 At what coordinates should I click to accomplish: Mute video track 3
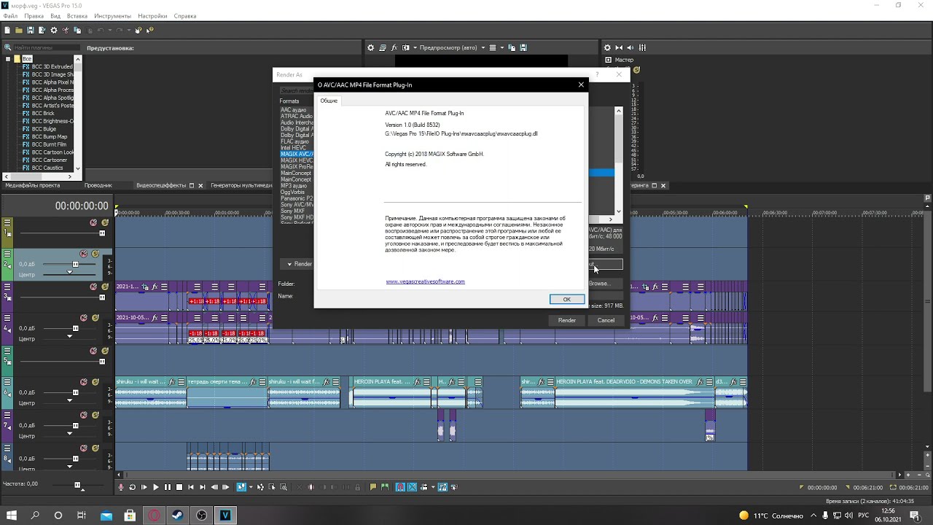coord(93,287)
